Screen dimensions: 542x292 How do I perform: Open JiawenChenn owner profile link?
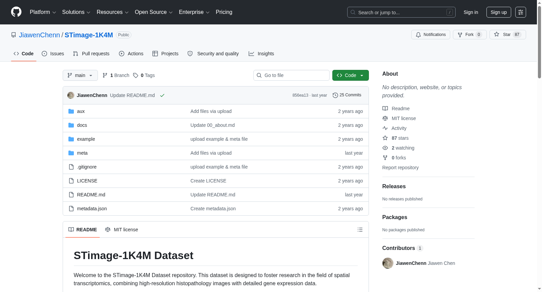(x=39, y=35)
